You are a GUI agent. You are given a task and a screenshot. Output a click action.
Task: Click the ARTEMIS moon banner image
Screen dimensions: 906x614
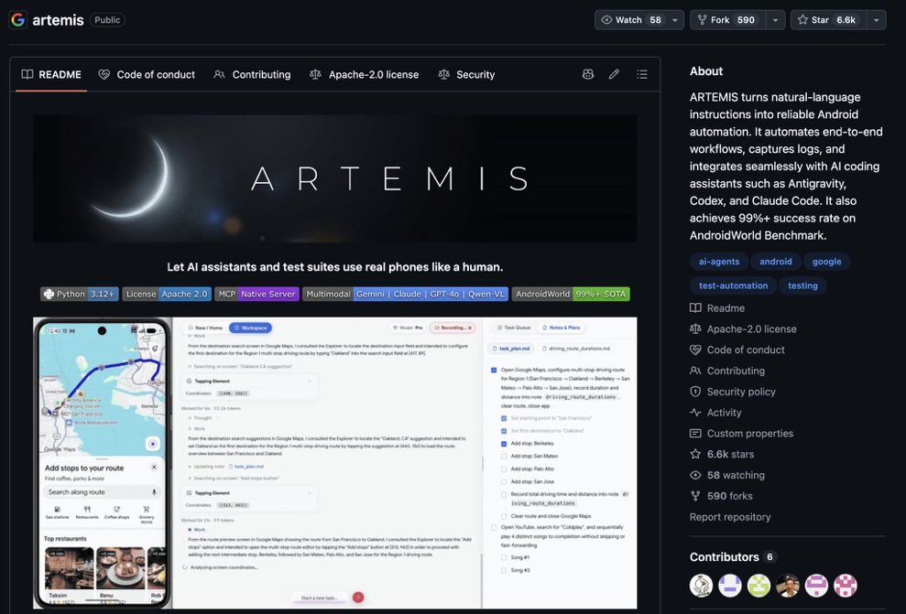[335, 178]
